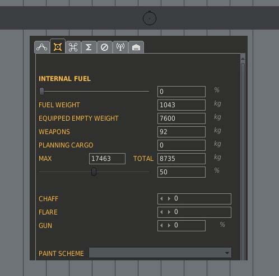Switch to the Summary sigma tab
The width and height of the screenshot is (279, 276).
89,47
